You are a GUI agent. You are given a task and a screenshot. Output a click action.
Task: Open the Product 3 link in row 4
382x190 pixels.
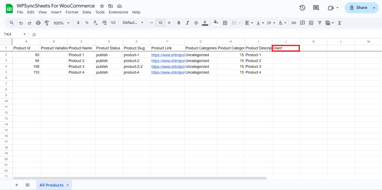[167, 66]
